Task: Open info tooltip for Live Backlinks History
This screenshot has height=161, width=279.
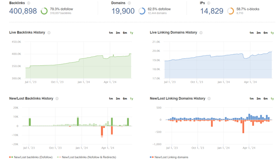Action: coord(49,33)
